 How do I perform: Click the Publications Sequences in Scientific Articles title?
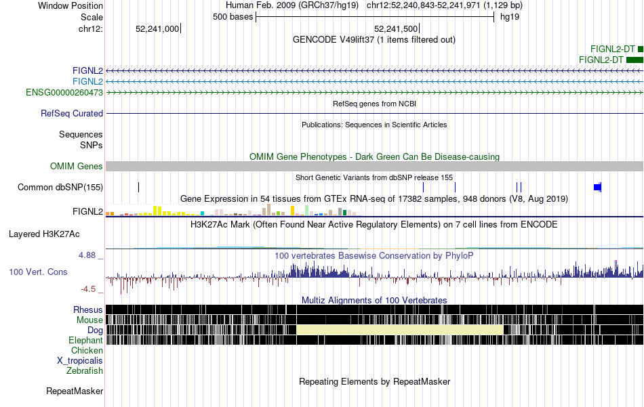374,125
